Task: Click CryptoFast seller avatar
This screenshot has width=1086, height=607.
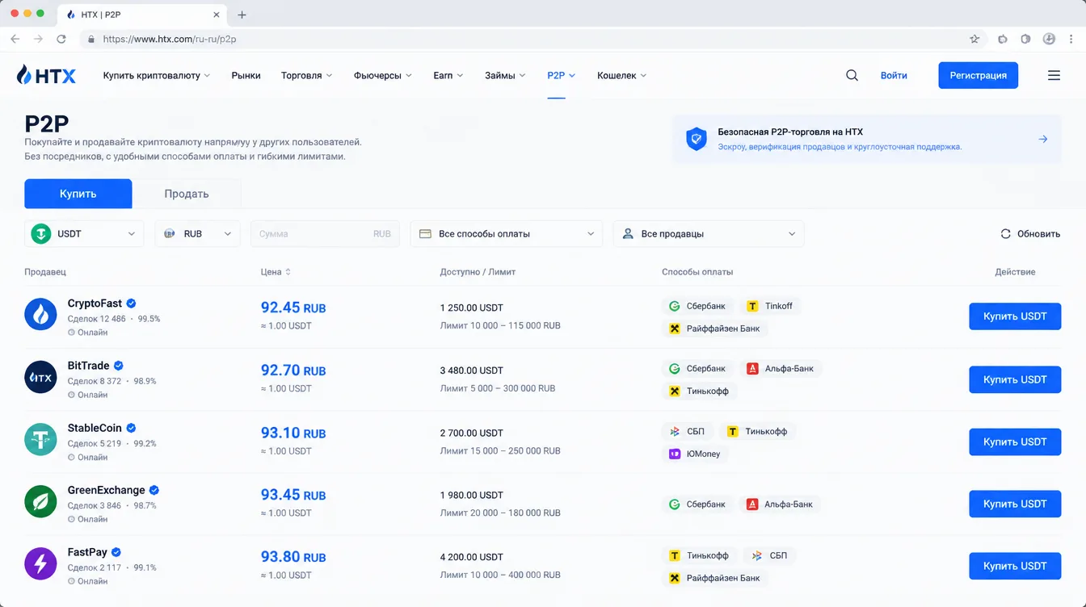Action: point(40,314)
